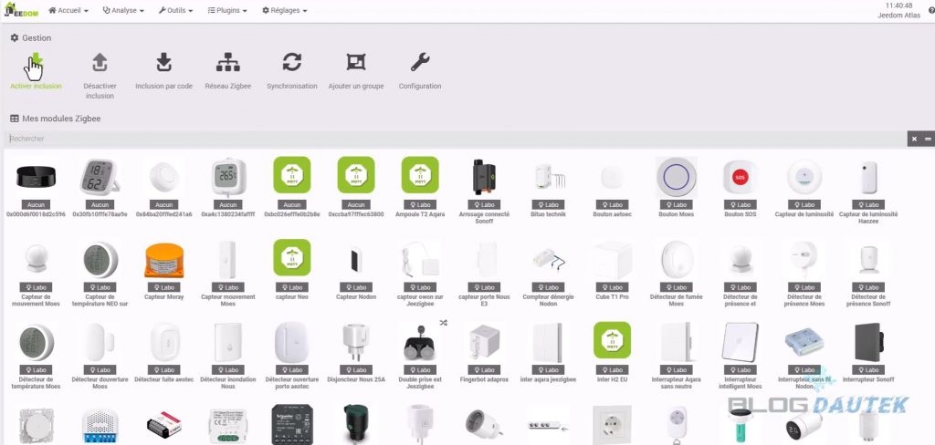Click the Activer inclusion icon

[x=36, y=65]
